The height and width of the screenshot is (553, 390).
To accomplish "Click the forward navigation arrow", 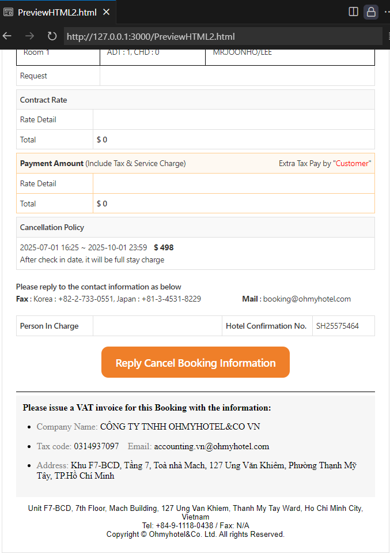I will [x=29, y=36].
